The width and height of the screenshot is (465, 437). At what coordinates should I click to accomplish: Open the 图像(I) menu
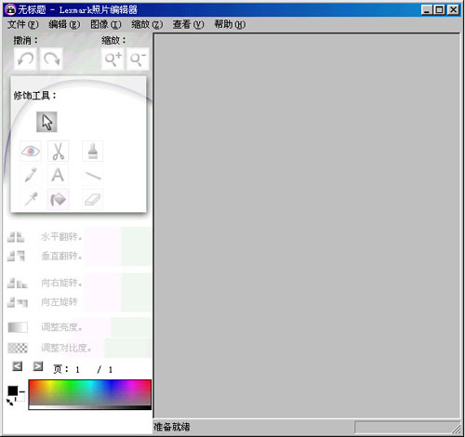106,24
